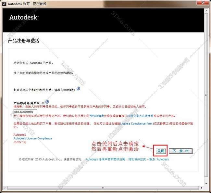Open help icon beside 产品序列号/用户组 ID
211x193 pixels.
pyautogui.click(x=47, y=102)
